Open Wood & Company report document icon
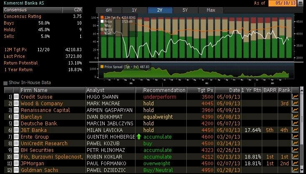 (16, 103)
